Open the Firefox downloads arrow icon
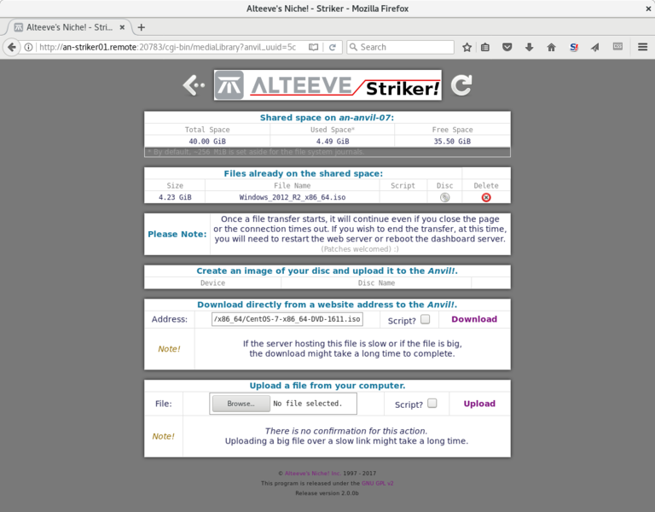Image resolution: width=655 pixels, height=512 pixels. click(x=530, y=47)
